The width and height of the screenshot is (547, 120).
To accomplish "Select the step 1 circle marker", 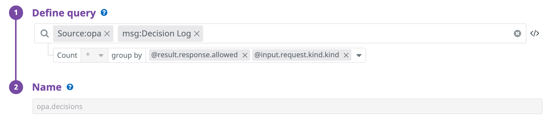I will pyautogui.click(x=16, y=12).
